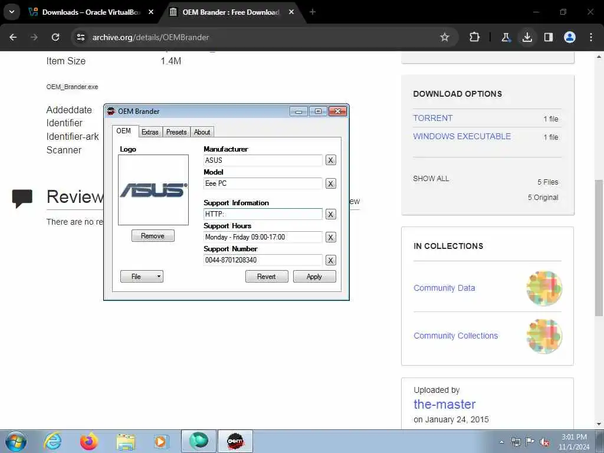604x453 pixels.
Task: Open Chrome three-dot menu
Action: coord(591,37)
